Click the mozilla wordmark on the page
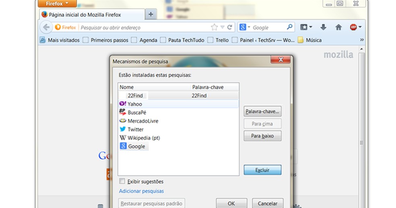This screenshot has height=208, width=396. tap(338, 55)
